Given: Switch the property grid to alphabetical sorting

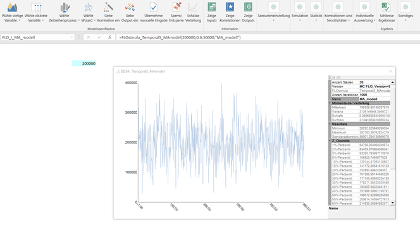Looking at the screenshot, I should pos(334,78).
